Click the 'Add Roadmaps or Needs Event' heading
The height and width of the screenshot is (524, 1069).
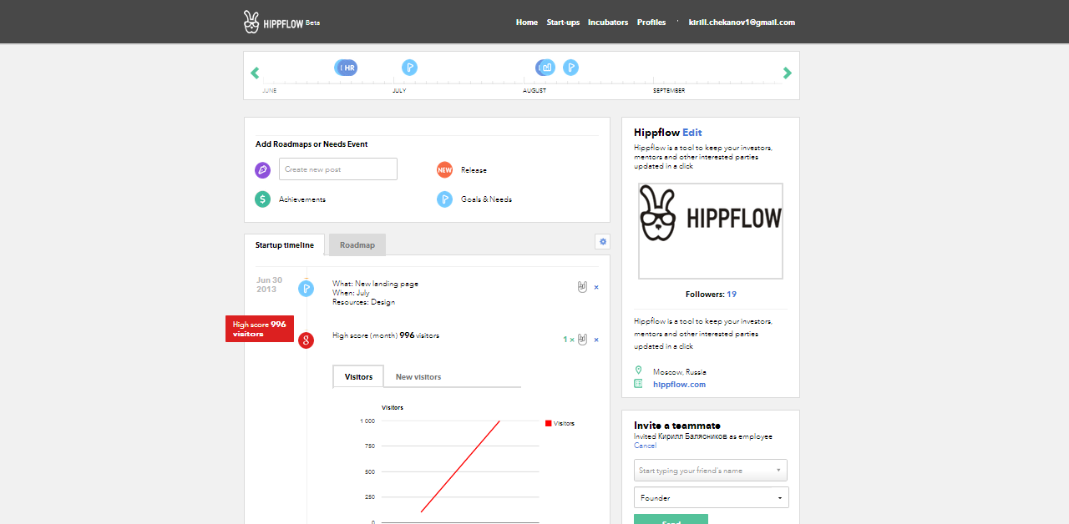(x=312, y=144)
